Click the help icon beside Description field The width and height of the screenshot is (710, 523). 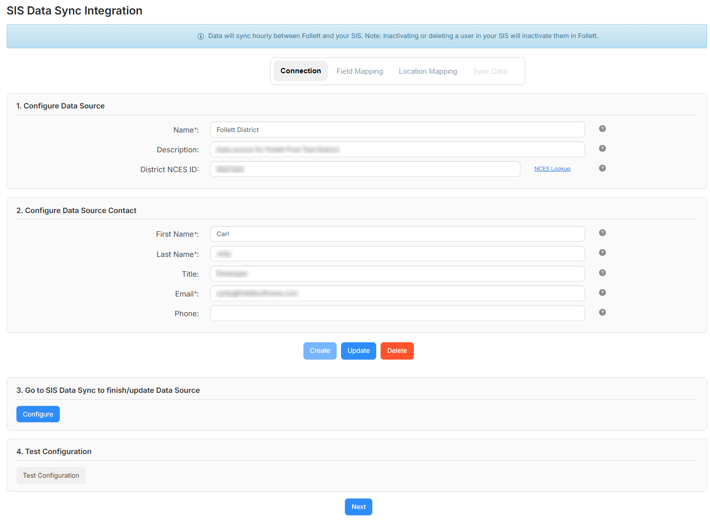click(602, 148)
